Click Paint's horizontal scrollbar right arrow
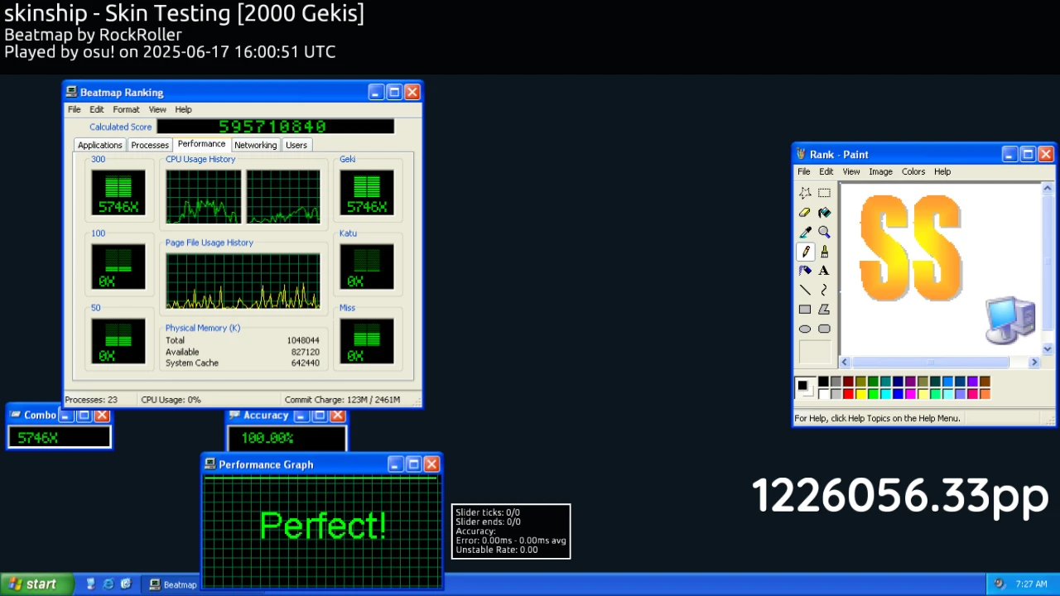 (1033, 362)
